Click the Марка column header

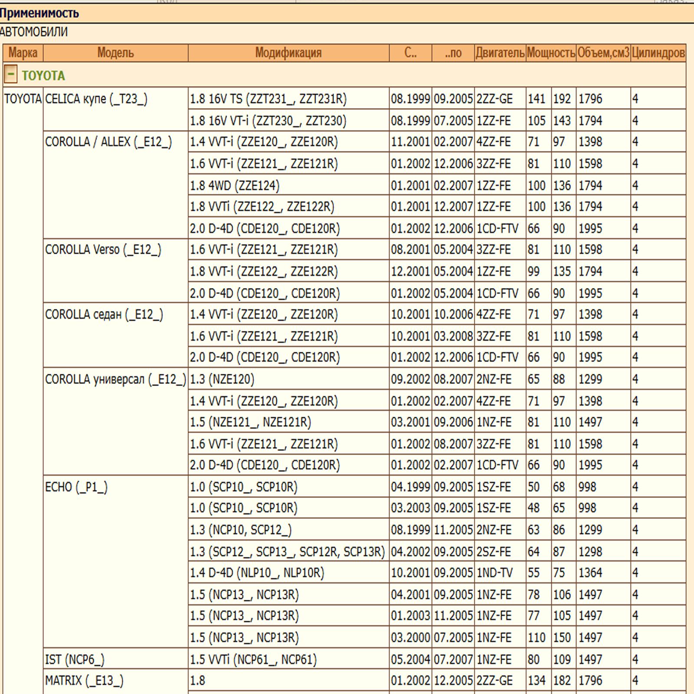pyautogui.click(x=23, y=53)
